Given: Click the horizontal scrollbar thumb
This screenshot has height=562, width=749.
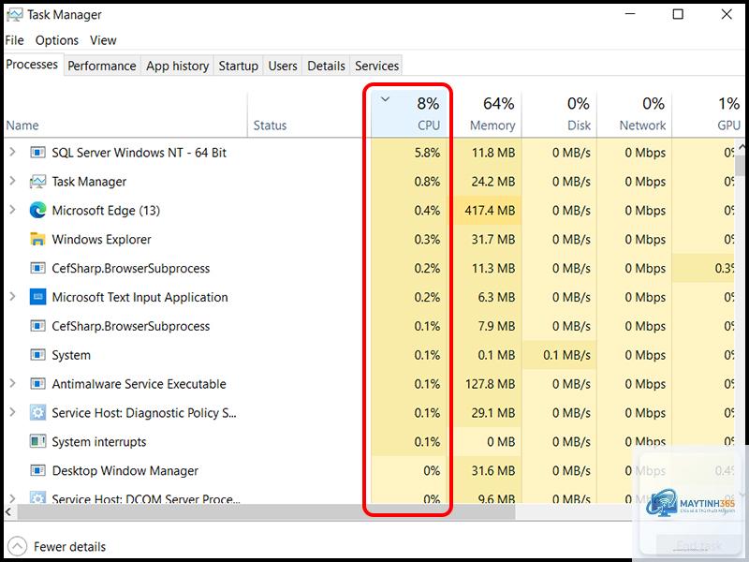Looking at the screenshot, I should (x=266, y=512).
